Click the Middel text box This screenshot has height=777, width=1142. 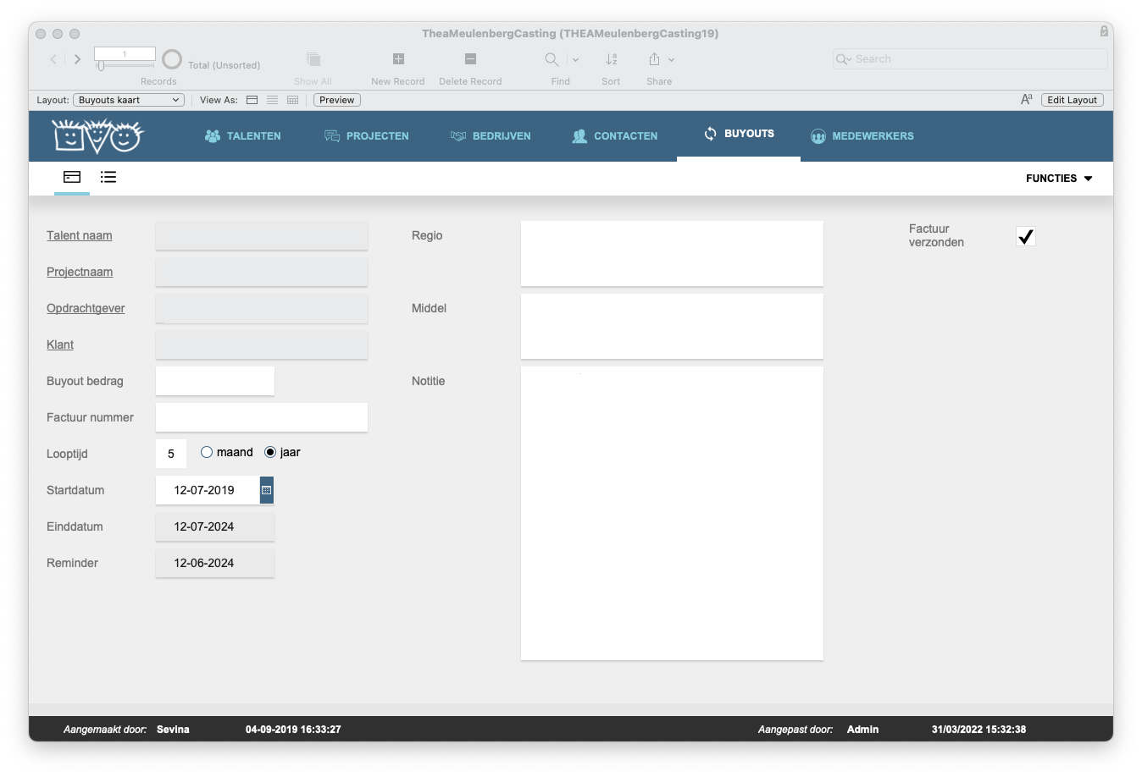click(672, 327)
